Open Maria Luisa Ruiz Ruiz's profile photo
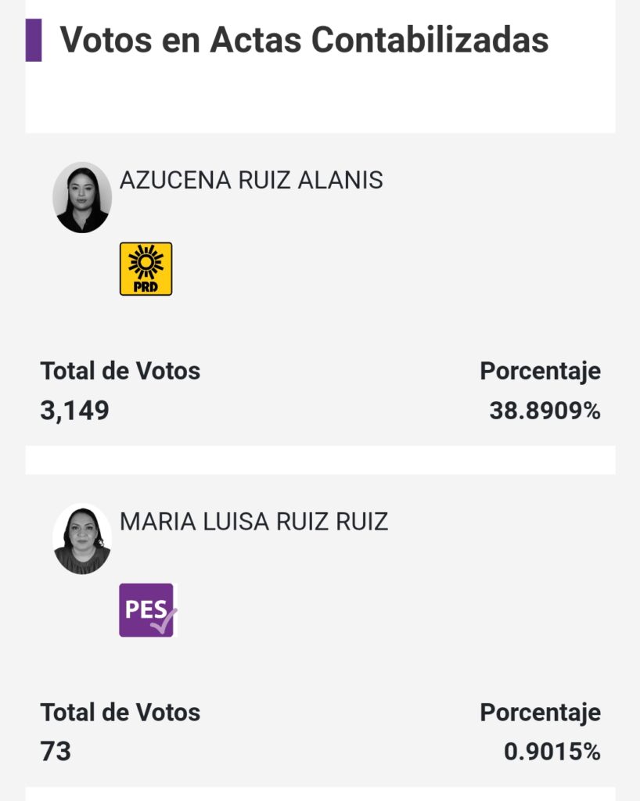 point(82,539)
